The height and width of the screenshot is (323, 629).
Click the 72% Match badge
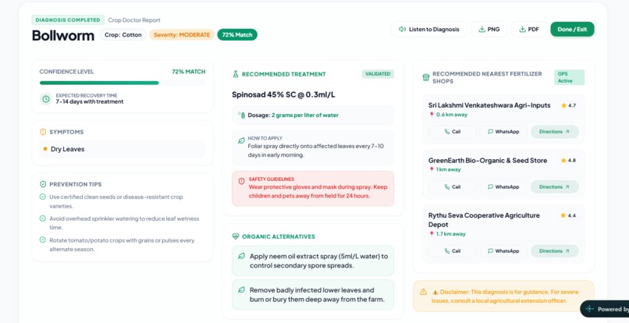[x=237, y=35]
